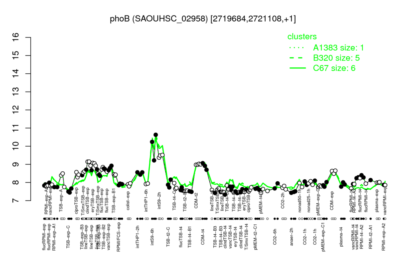Click x-axis label 'TSB-t4-B1'
Viewport: 409px width, 255px height.
pos(190,237)
